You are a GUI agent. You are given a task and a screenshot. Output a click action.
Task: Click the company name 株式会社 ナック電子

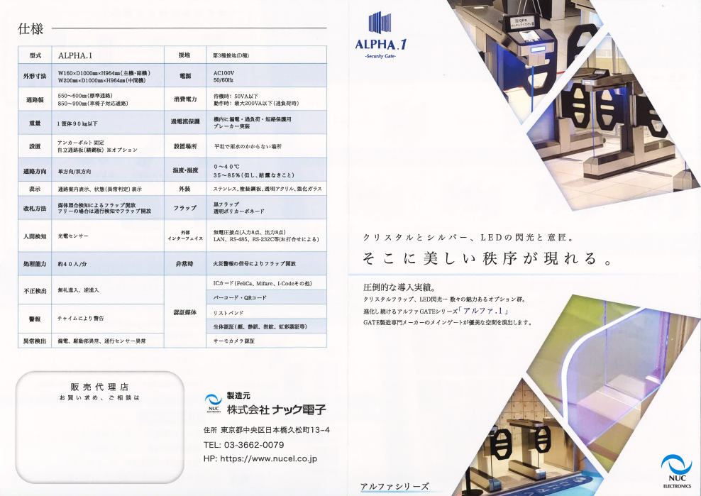click(276, 409)
